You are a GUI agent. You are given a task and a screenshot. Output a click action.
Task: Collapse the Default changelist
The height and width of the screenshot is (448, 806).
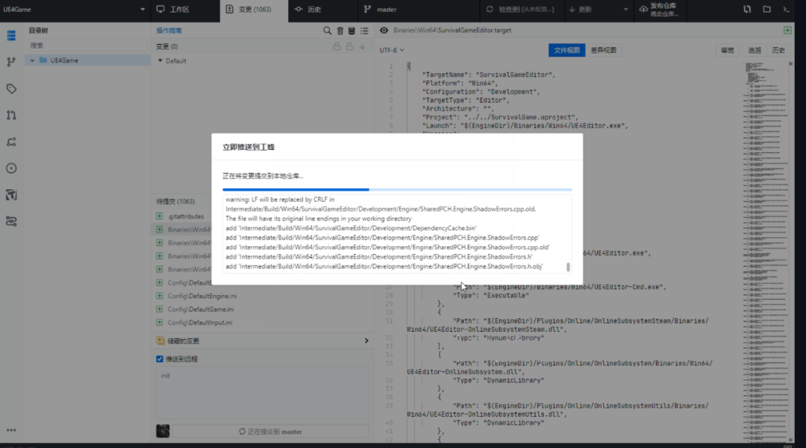160,61
